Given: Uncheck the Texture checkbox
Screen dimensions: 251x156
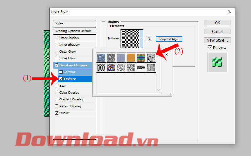Looking at the screenshot, I should click(61, 79).
